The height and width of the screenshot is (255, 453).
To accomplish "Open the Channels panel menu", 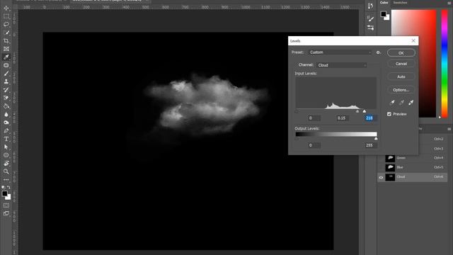I will pyautogui.click(x=449, y=129).
